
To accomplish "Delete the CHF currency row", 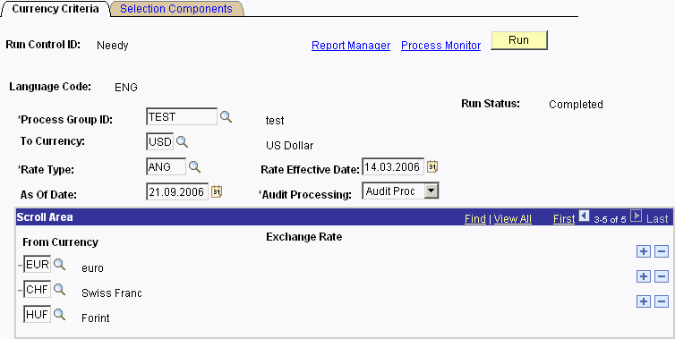I will [x=662, y=276].
